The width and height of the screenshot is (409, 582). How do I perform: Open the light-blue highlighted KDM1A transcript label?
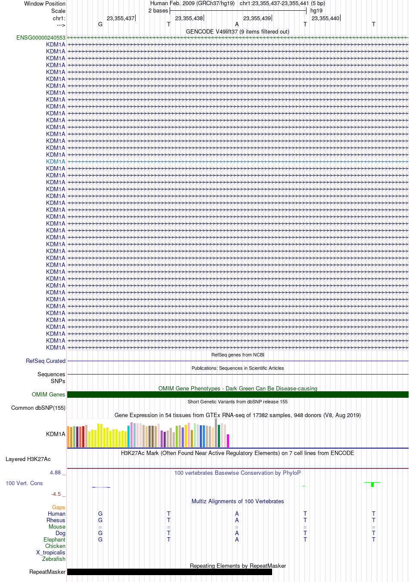tap(56, 162)
